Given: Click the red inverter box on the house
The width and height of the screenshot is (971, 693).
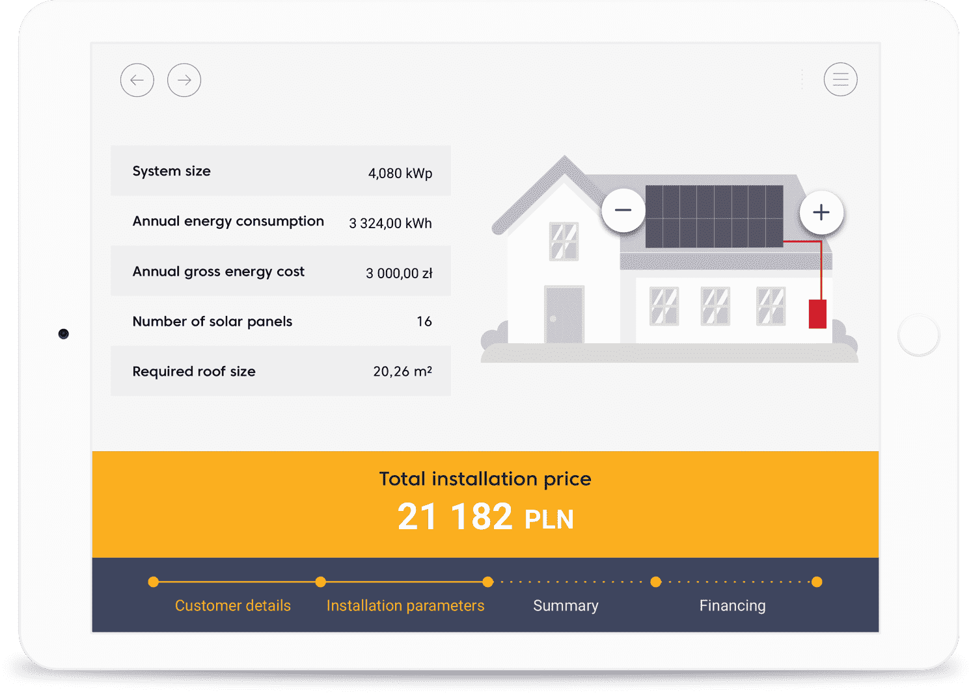Looking at the screenshot, I should 817,315.
